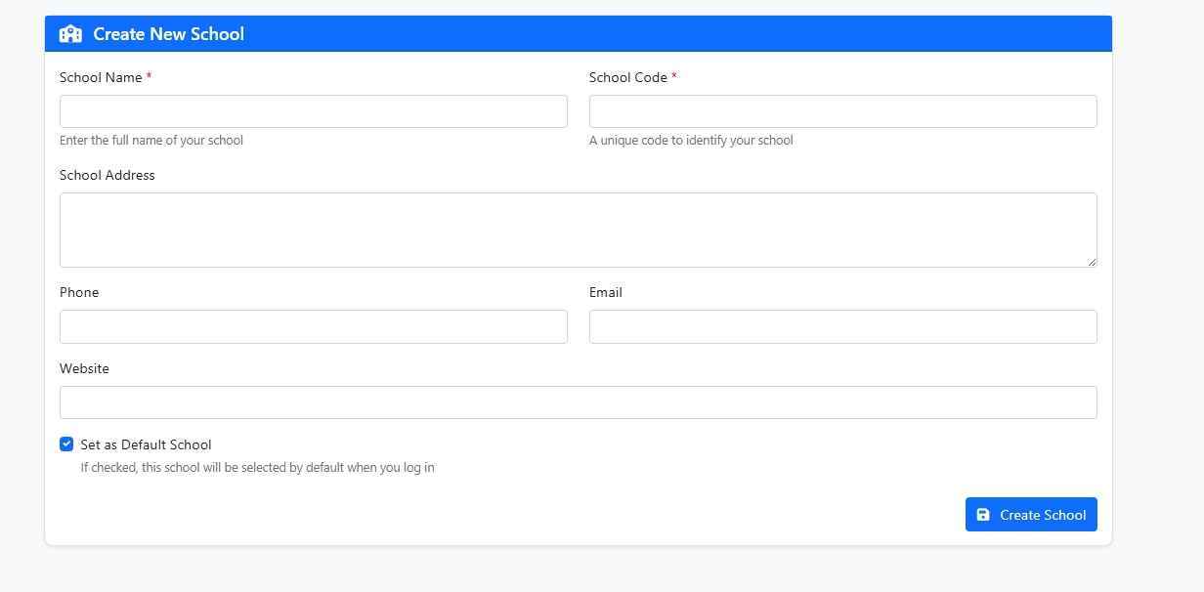
Task: Click the Create New School title text
Action: pyautogui.click(x=167, y=34)
